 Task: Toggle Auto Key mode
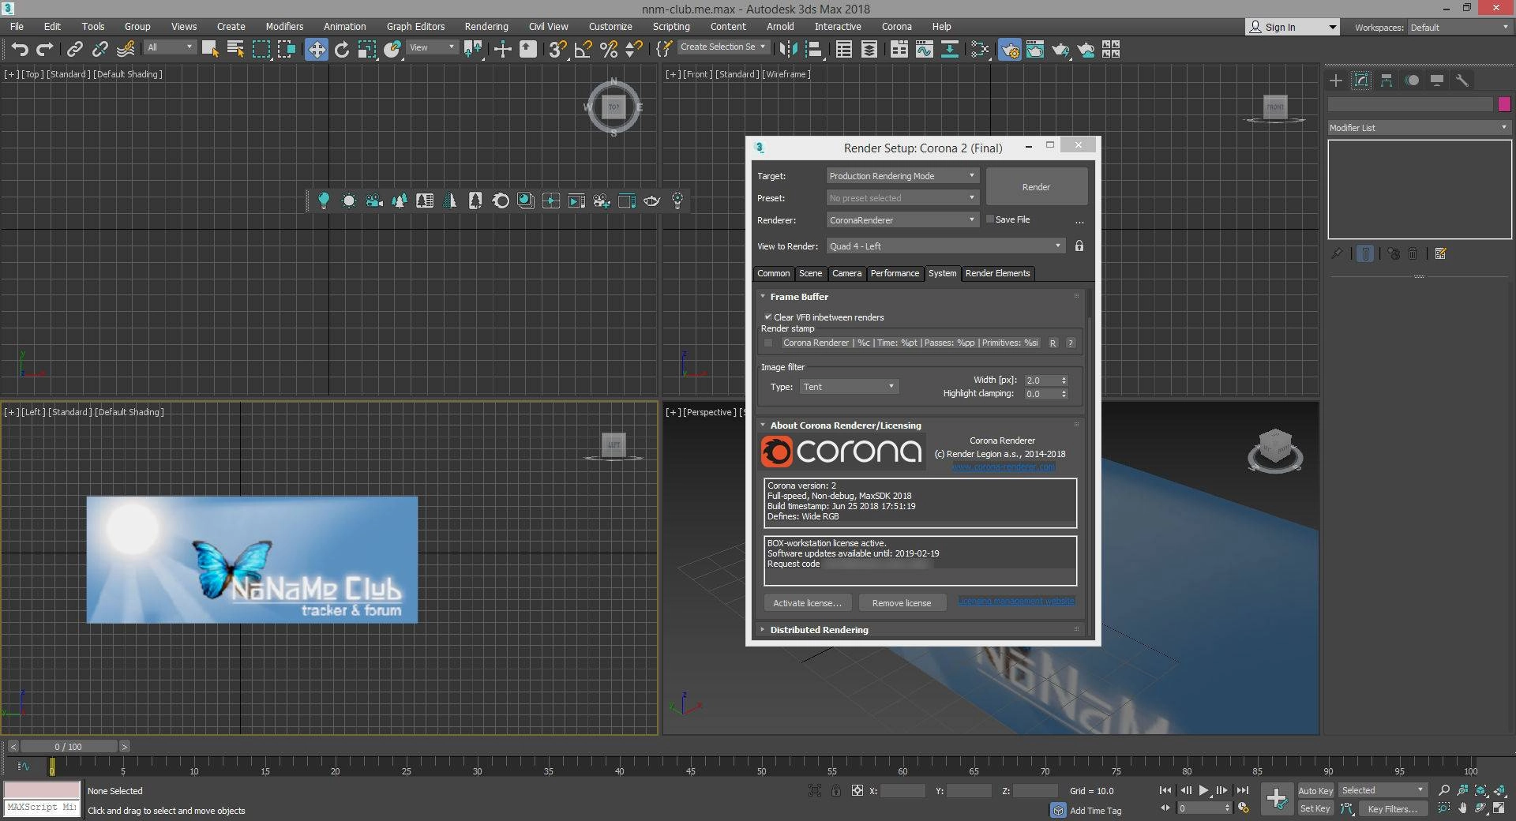point(1315,790)
